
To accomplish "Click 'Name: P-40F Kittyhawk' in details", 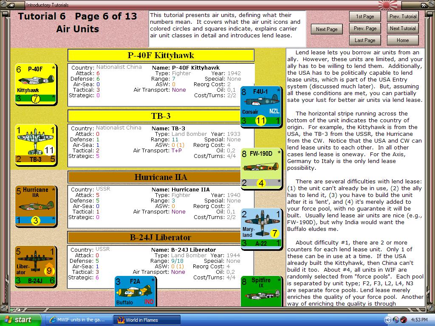I will click(186, 67).
